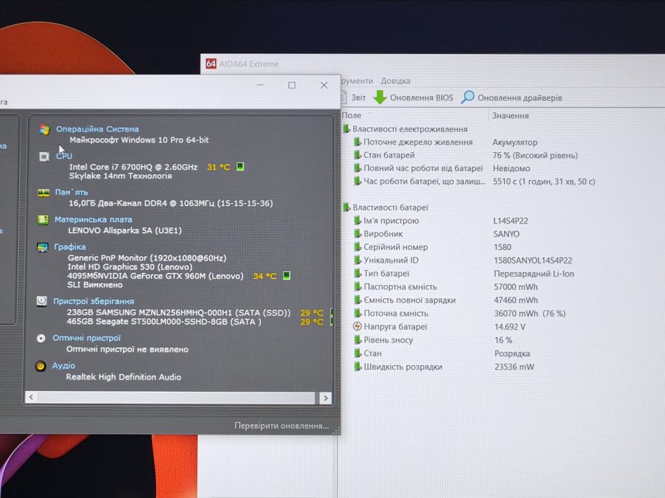Click the Оновлення драйверів toolbar label
Viewport: 665px width, 498px height.
tap(519, 98)
